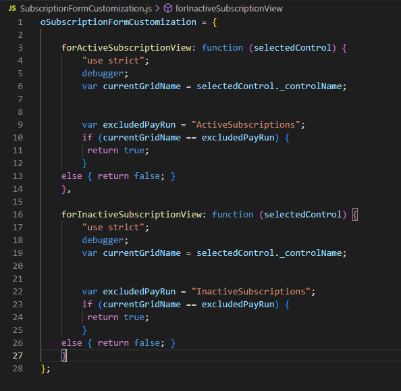Screen dimensions: 401x391
Task: Click the '},' on line 14
Action: 66,189
